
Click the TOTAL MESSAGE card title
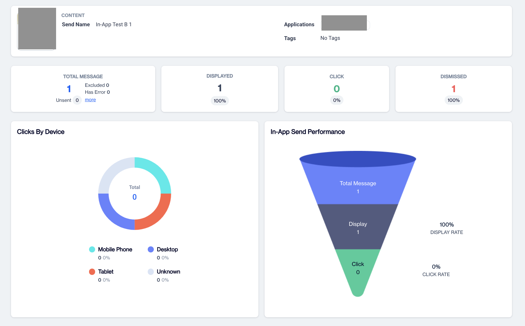[83, 76]
